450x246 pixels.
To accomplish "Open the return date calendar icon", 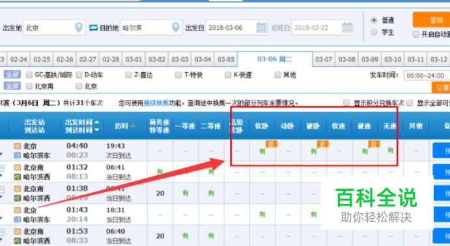I will [x=347, y=27].
